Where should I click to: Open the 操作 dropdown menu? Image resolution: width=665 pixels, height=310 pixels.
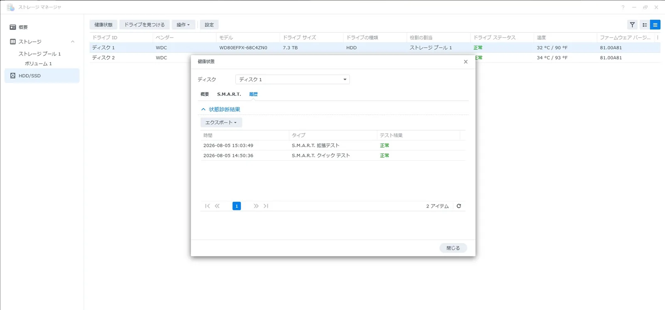183,25
